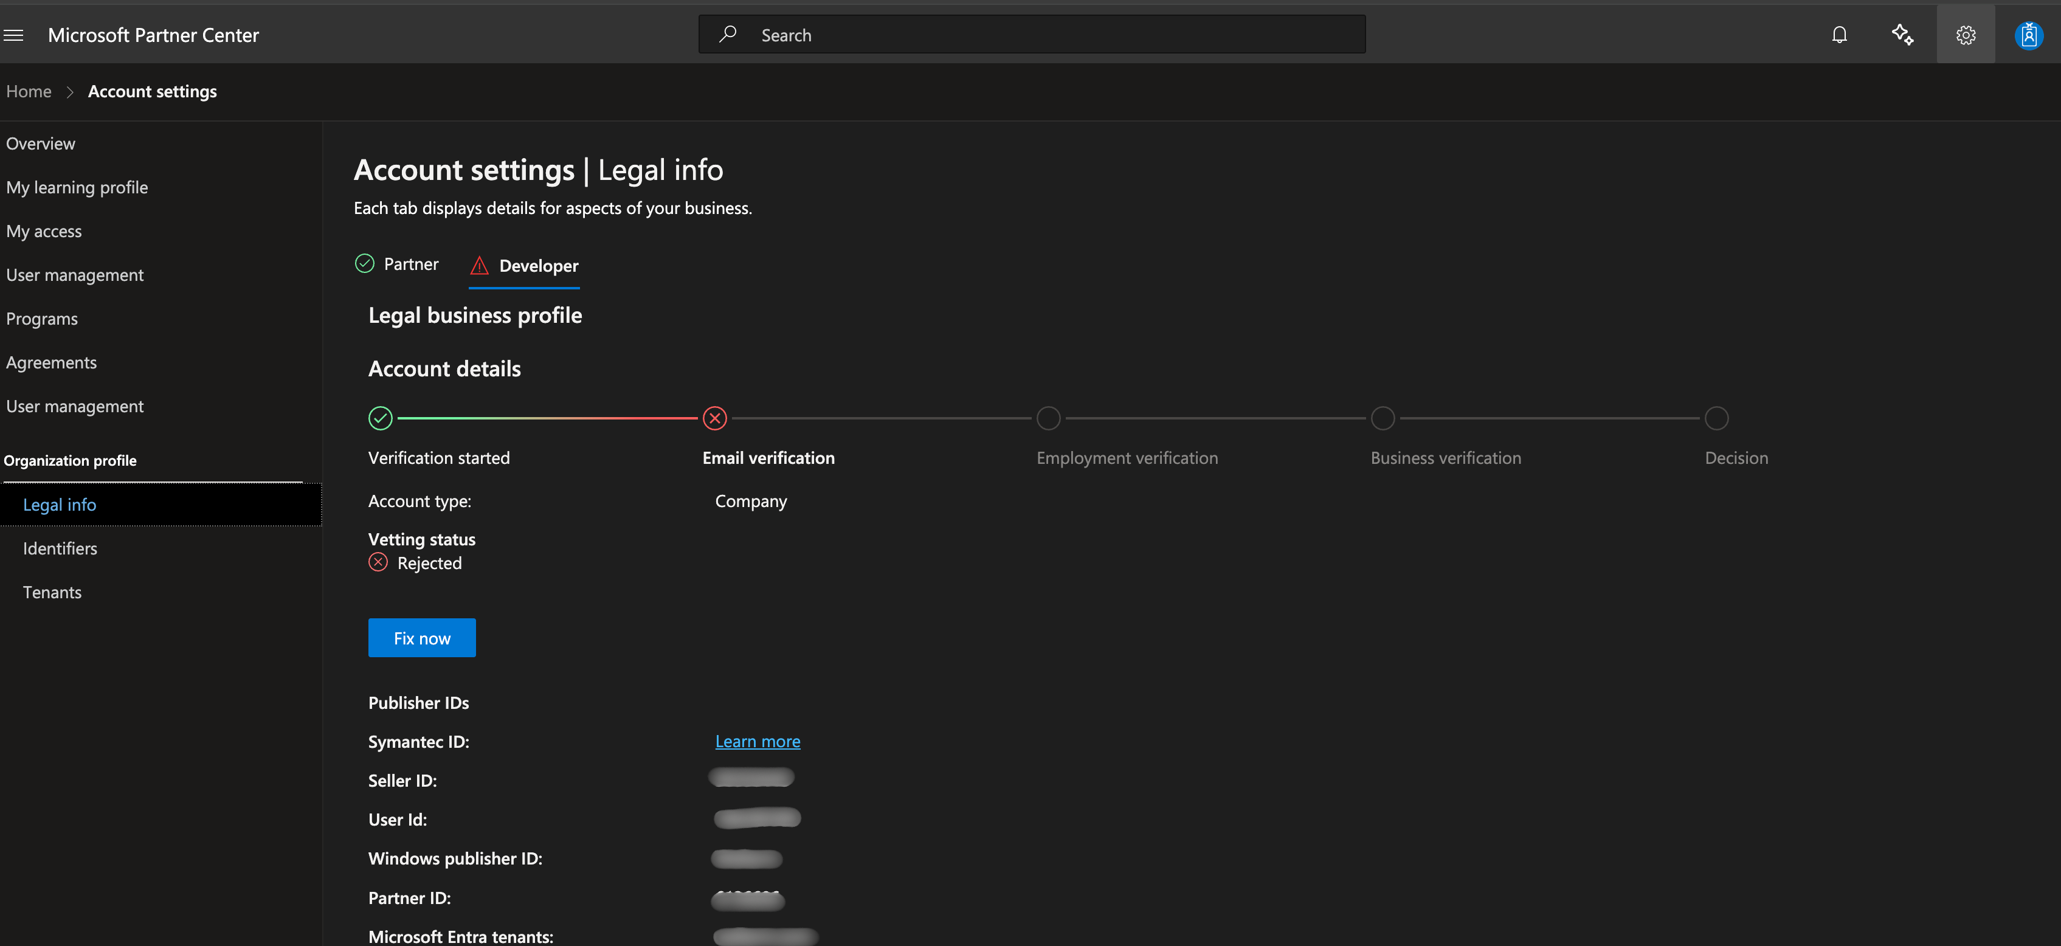Click the 'Account details' heading
The image size is (2061, 946).
445,368
